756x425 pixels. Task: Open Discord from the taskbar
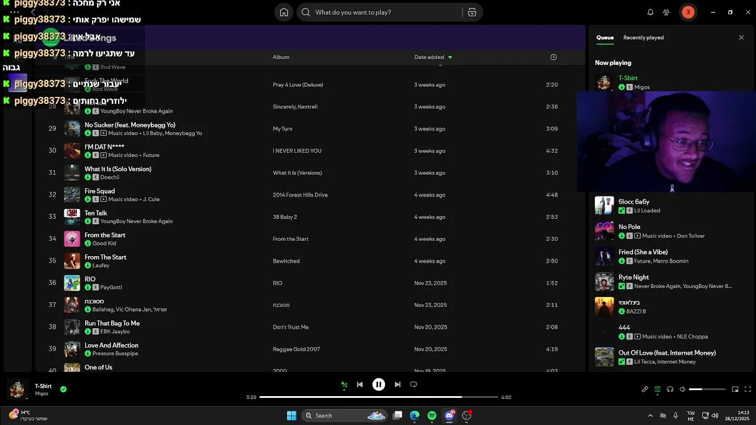449,416
